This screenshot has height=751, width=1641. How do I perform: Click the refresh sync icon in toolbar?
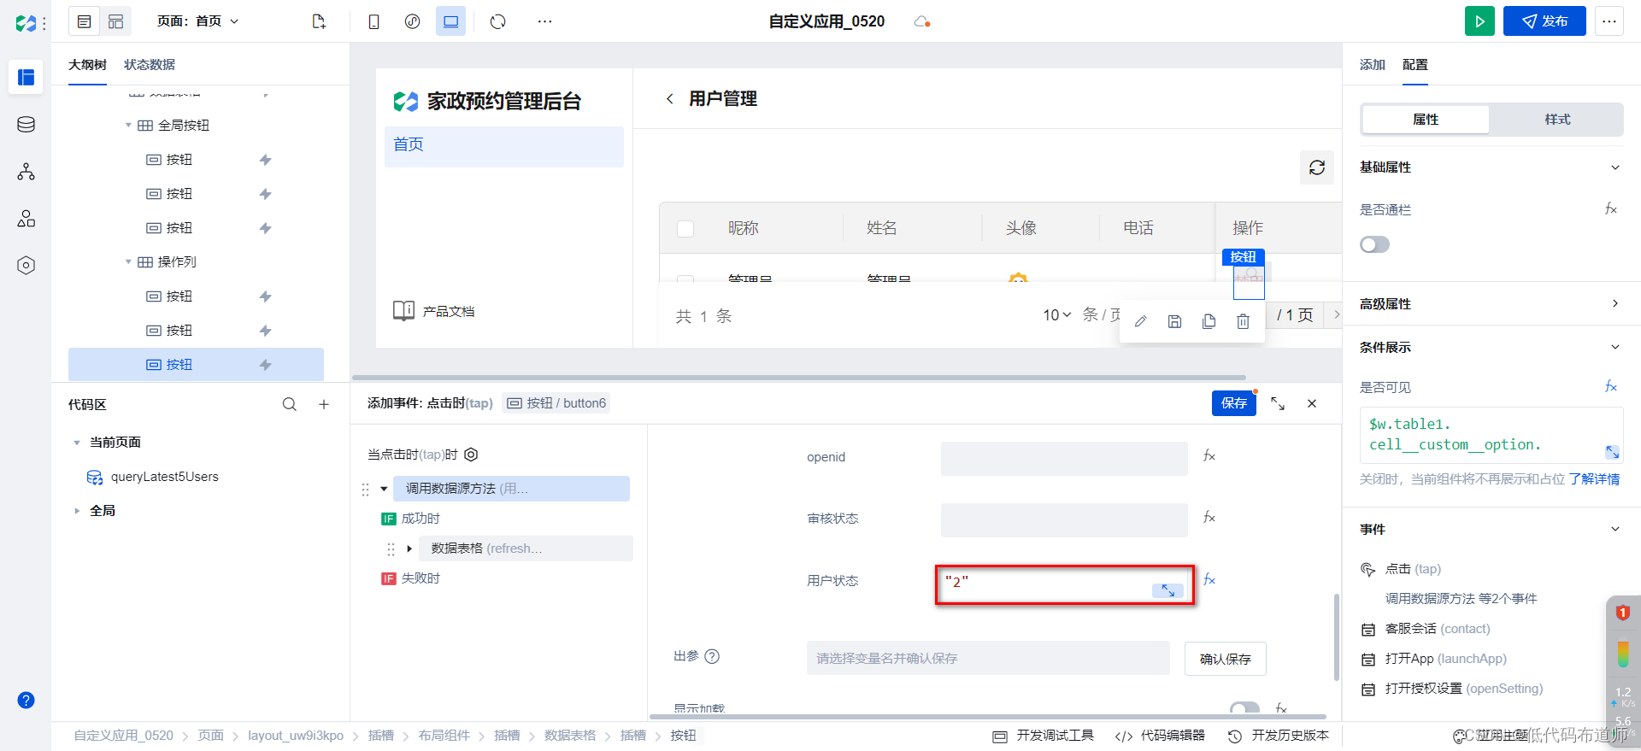pyautogui.click(x=498, y=21)
